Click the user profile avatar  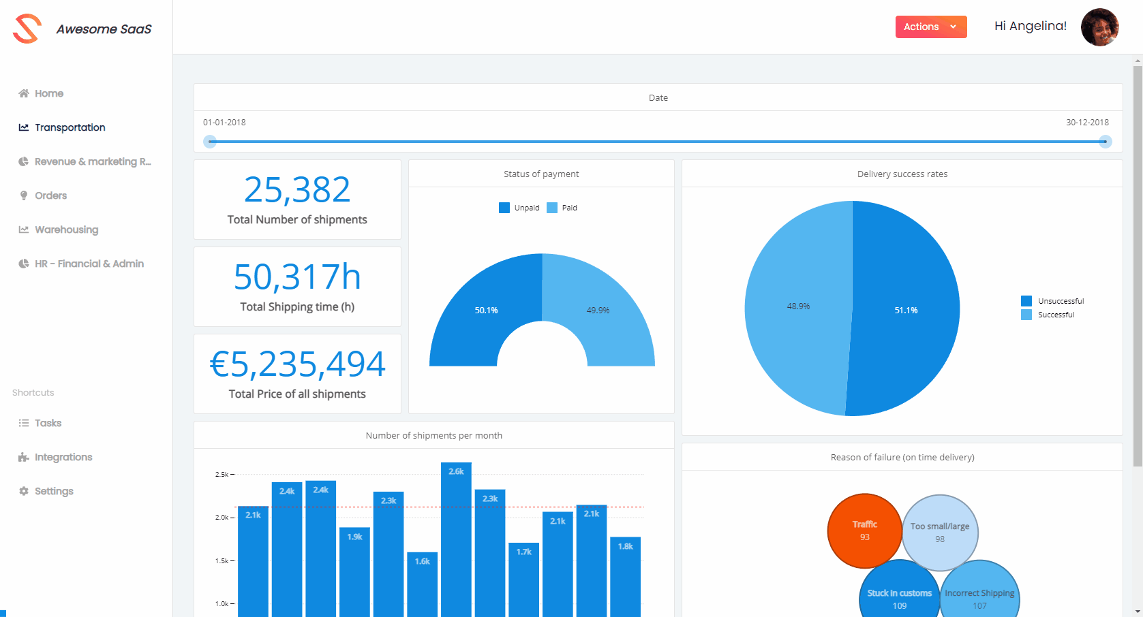pos(1099,27)
